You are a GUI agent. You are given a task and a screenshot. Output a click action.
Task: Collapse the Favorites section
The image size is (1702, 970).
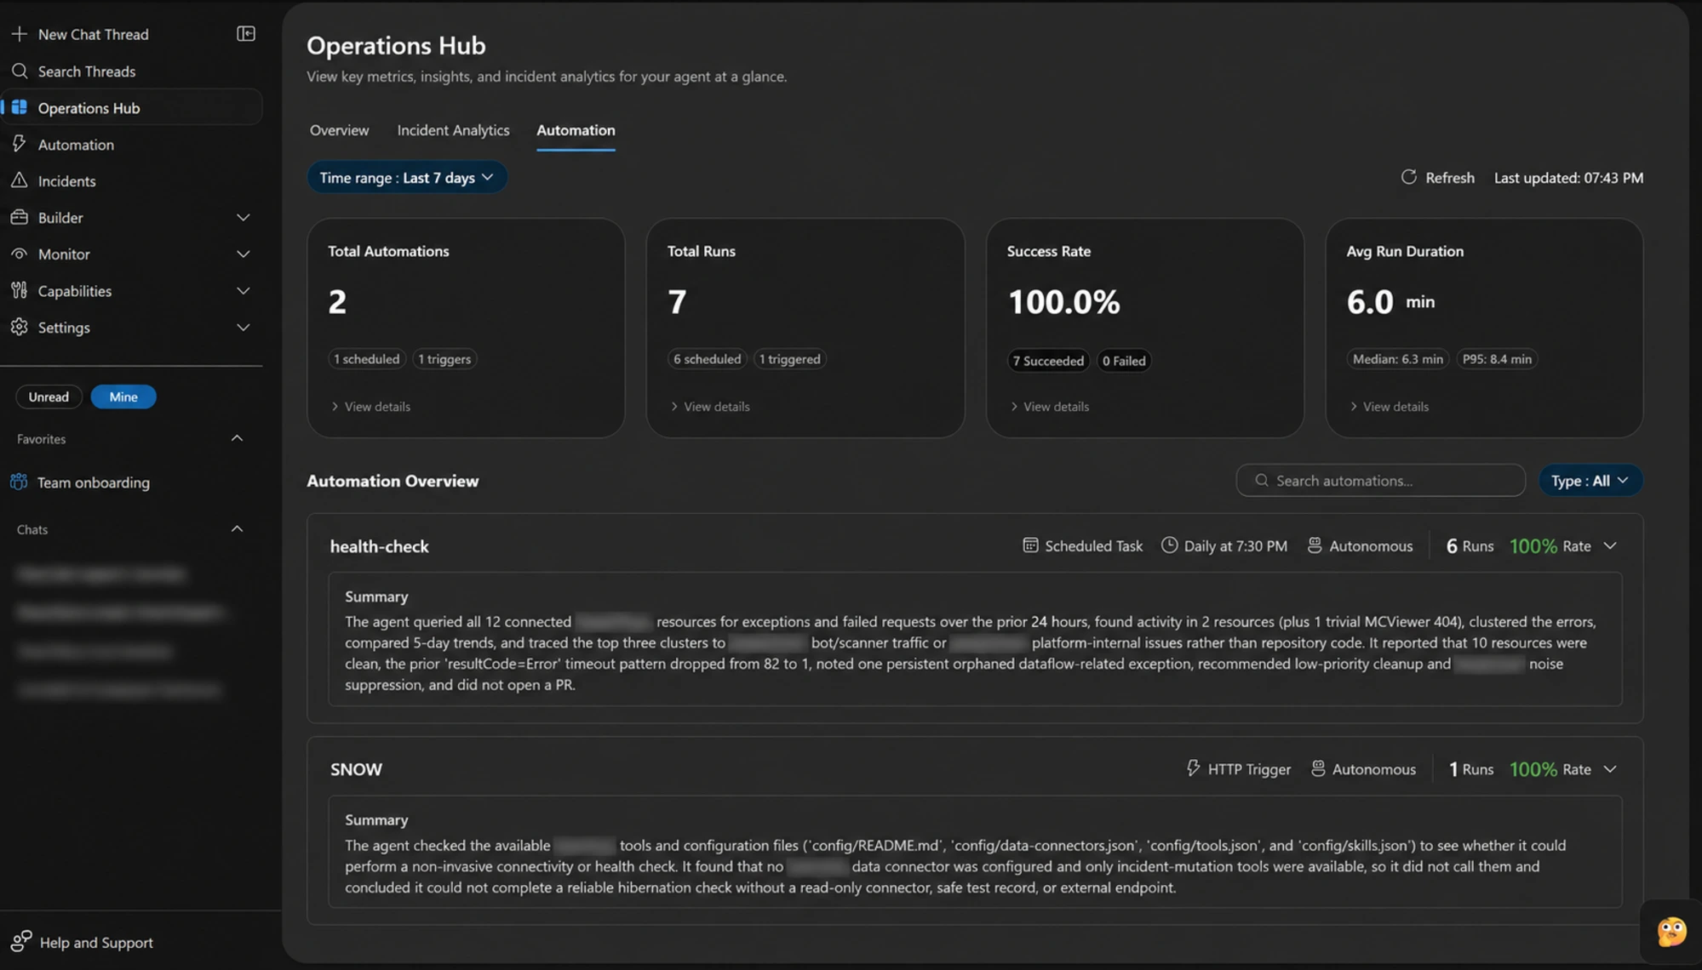click(x=238, y=438)
